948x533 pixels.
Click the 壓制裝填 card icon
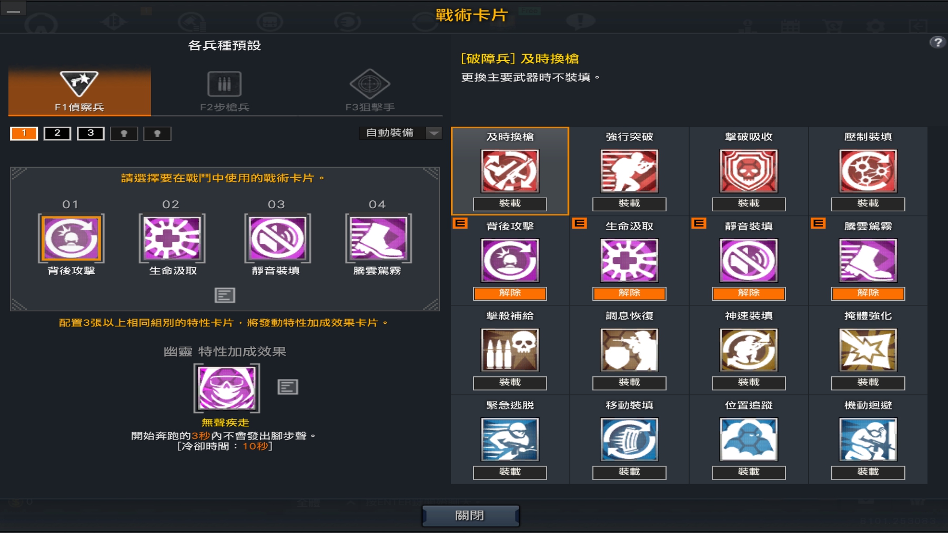pyautogui.click(x=868, y=171)
